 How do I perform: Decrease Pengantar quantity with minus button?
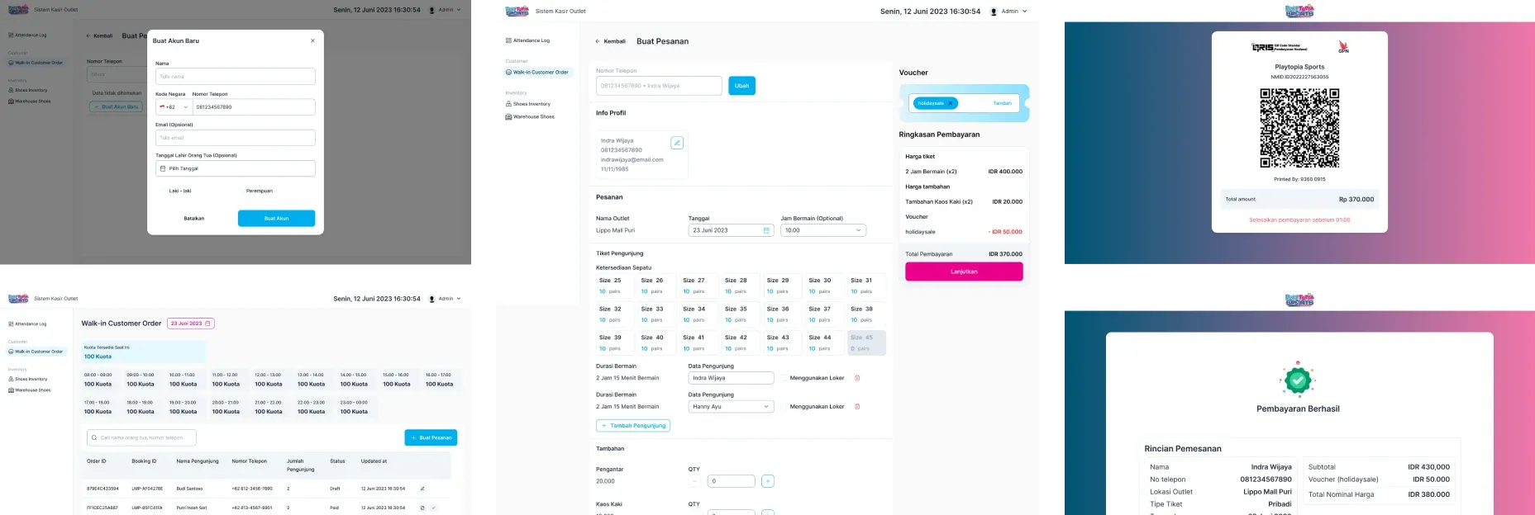[694, 481]
